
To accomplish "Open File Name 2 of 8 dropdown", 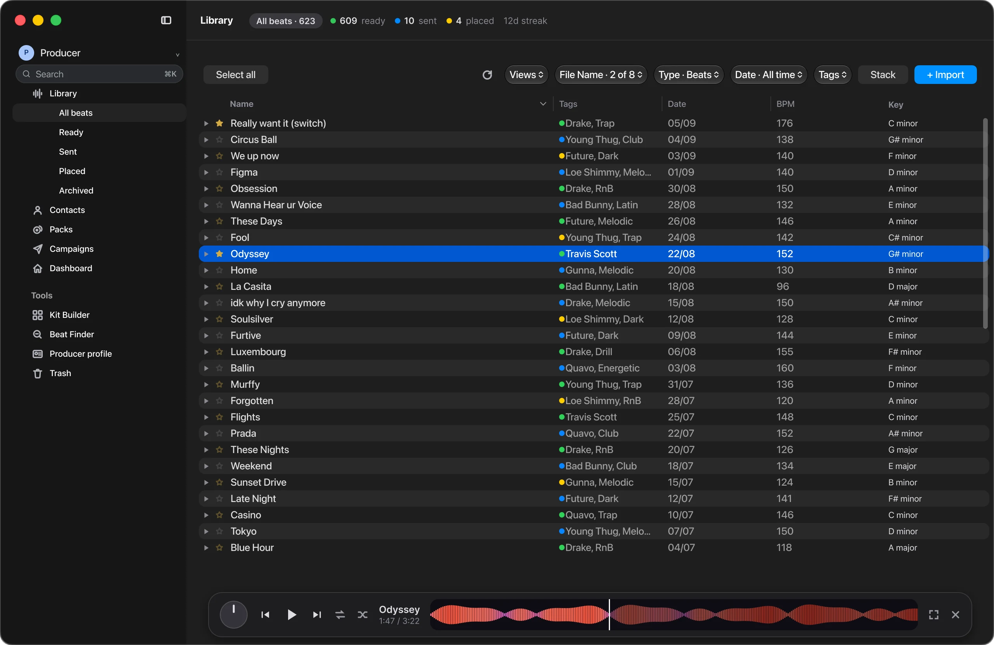I will 601,75.
